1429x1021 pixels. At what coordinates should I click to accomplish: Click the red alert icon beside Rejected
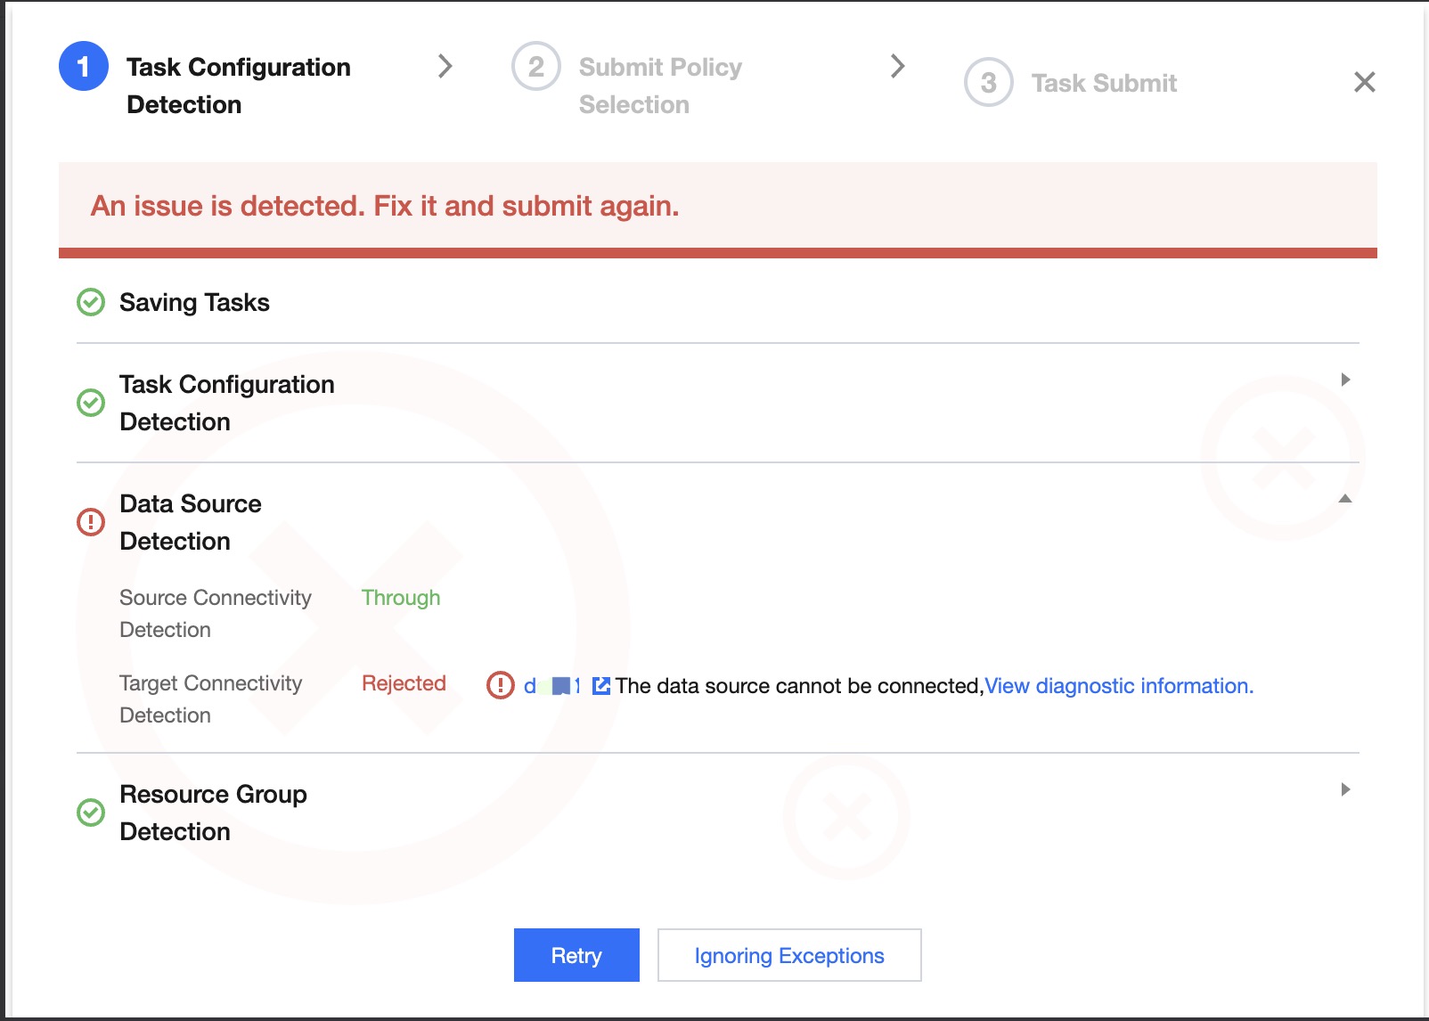click(x=500, y=685)
